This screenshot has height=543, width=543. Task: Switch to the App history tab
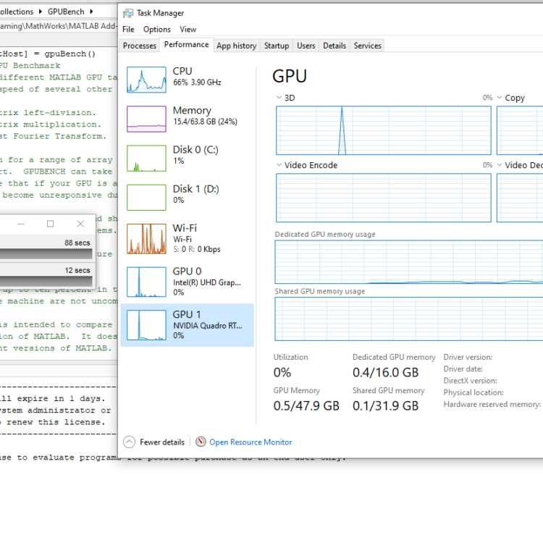click(x=236, y=46)
